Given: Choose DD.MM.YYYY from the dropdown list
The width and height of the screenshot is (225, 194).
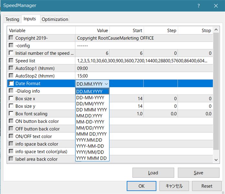Looking at the screenshot, I should click(92, 92).
